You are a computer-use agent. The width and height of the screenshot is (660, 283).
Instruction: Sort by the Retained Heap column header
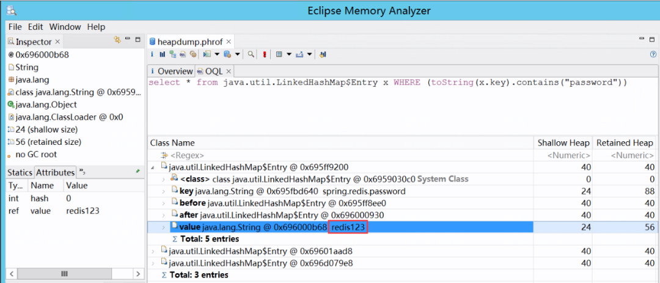coord(625,143)
